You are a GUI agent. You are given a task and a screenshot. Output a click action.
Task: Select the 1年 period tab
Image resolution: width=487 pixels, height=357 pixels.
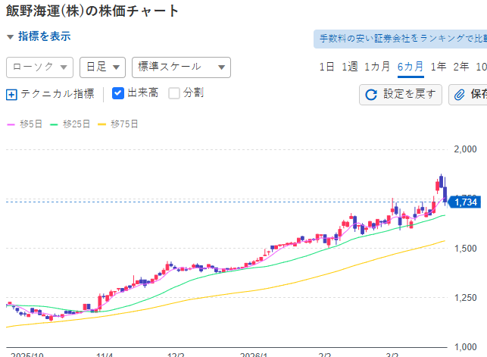(x=439, y=67)
